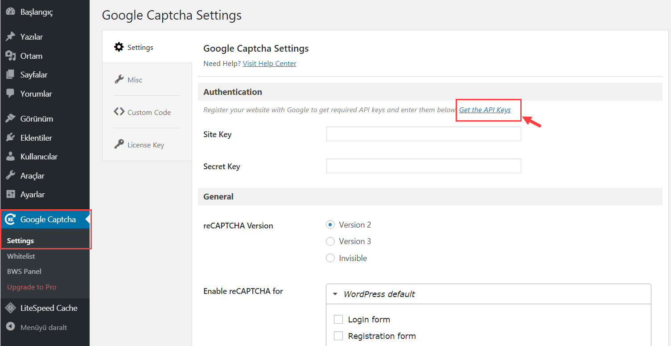Image resolution: width=671 pixels, height=346 pixels.
Task: Click the Görünüm paintbrush icon
Action: (x=10, y=119)
